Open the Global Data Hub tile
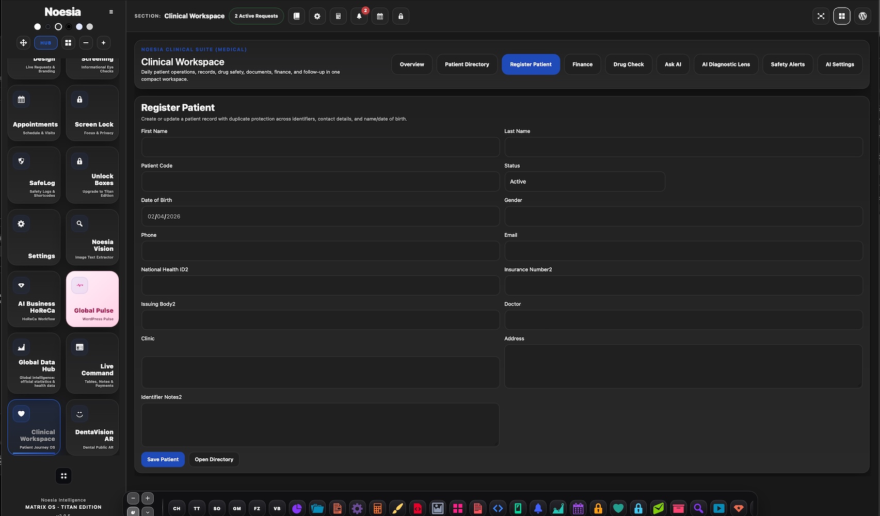The width and height of the screenshot is (880, 516). click(x=34, y=363)
